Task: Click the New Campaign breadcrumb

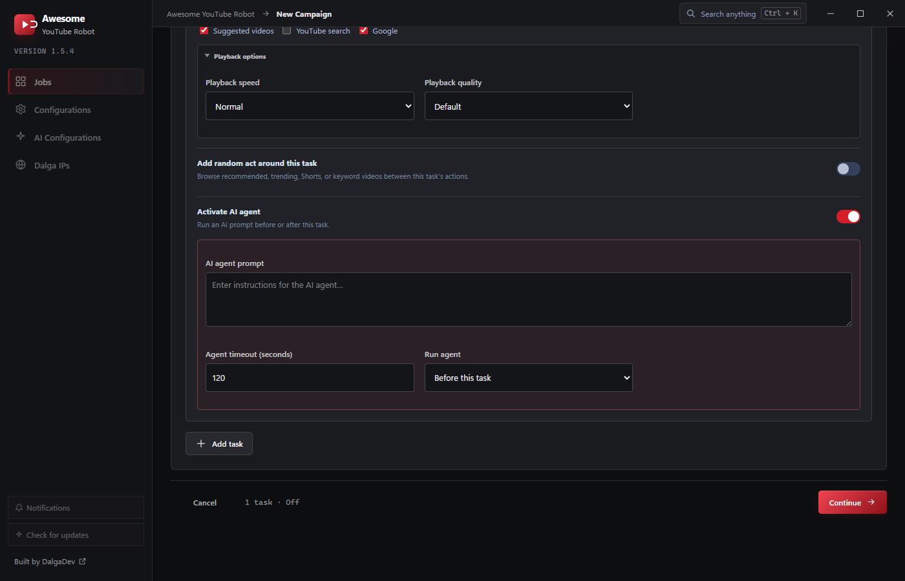Action: click(x=304, y=14)
